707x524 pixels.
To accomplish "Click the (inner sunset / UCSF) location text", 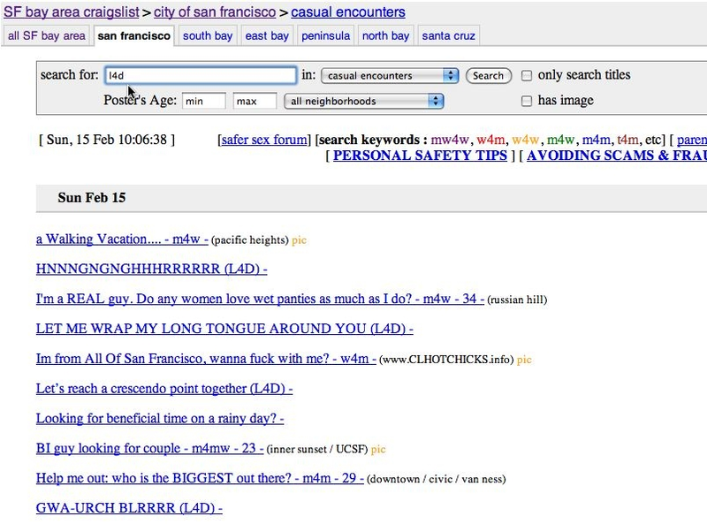I will pyautogui.click(x=317, y=449).
